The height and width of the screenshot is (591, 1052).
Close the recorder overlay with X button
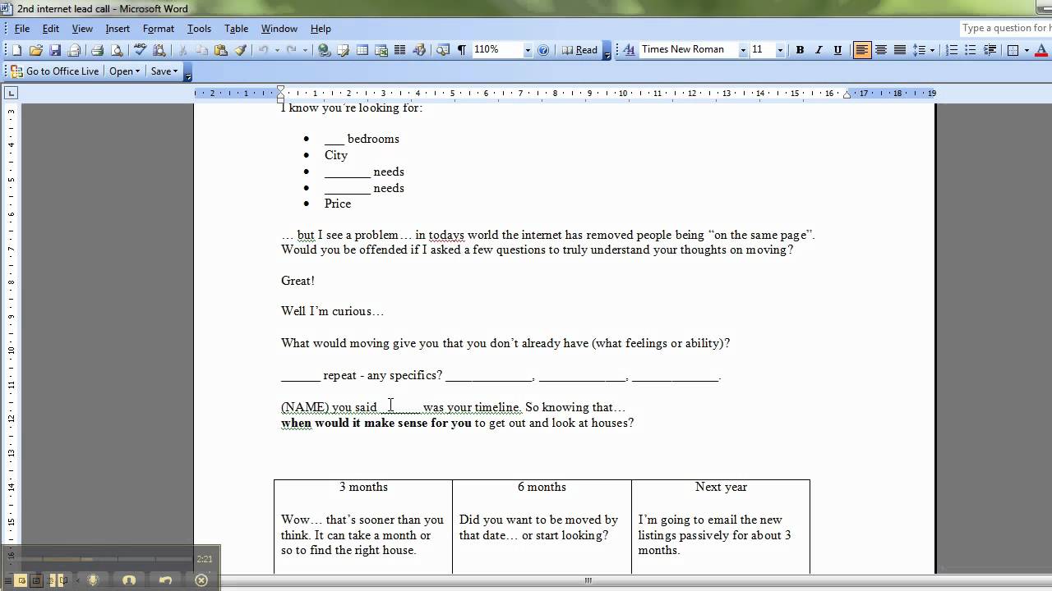[x=201, y=580]
